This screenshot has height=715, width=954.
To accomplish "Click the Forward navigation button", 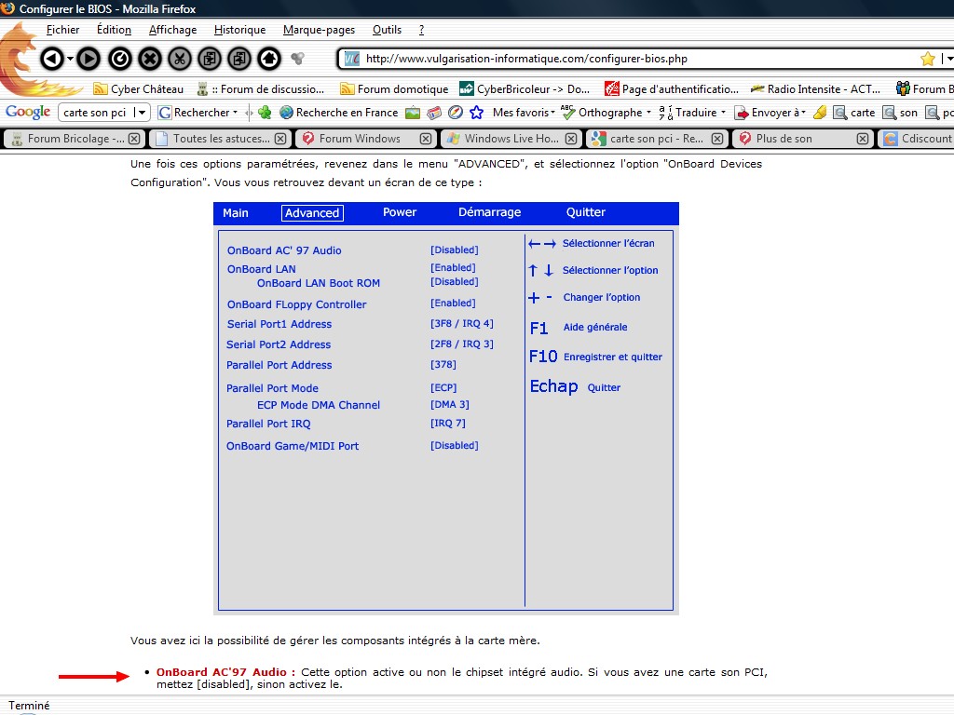I will click(x=89, y=59).
